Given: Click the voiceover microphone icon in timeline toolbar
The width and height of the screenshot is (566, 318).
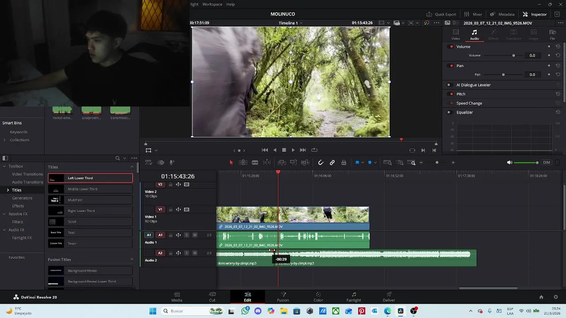Looking at the screenshot, I should (x=172, y=163).
